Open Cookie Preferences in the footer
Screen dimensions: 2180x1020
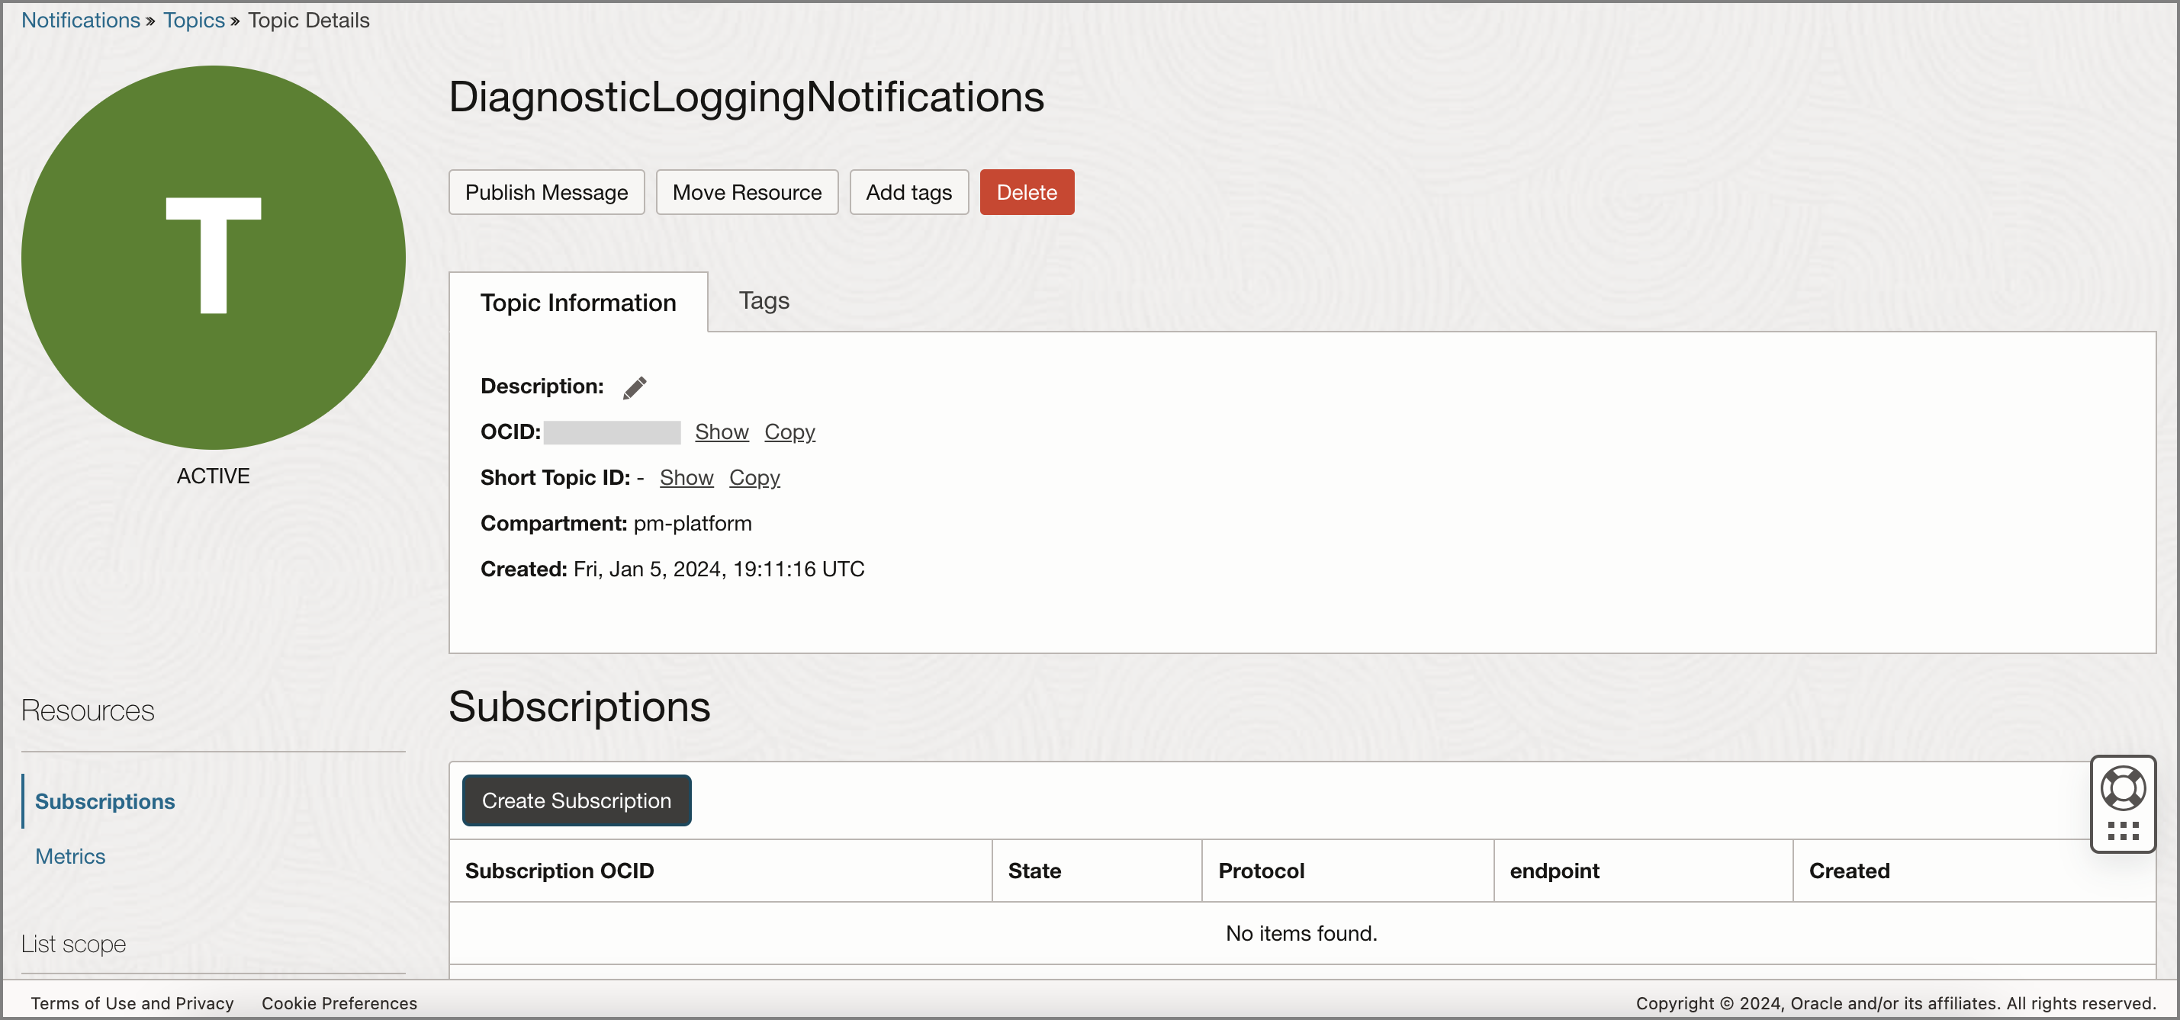[338, 1003]
